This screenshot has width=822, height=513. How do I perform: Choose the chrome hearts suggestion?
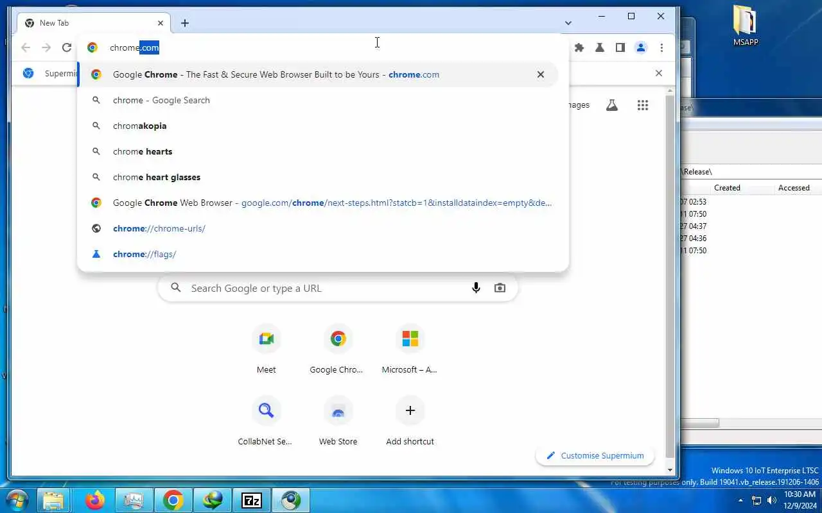click(x=318, y=151)
